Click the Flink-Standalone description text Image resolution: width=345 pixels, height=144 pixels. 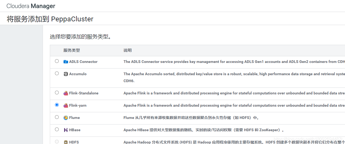click(234, 93)
